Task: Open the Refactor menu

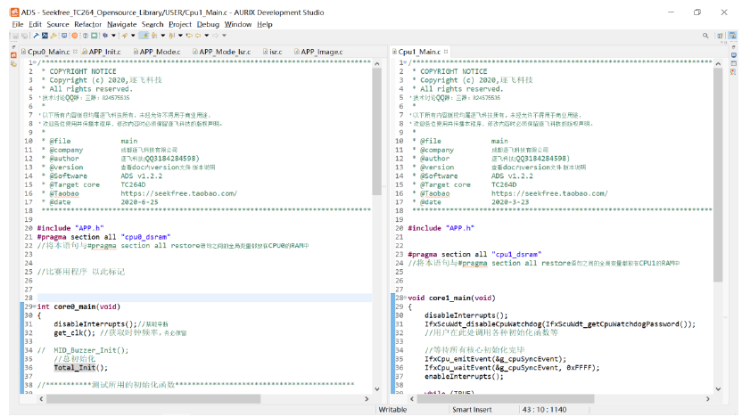Action: 87,24
